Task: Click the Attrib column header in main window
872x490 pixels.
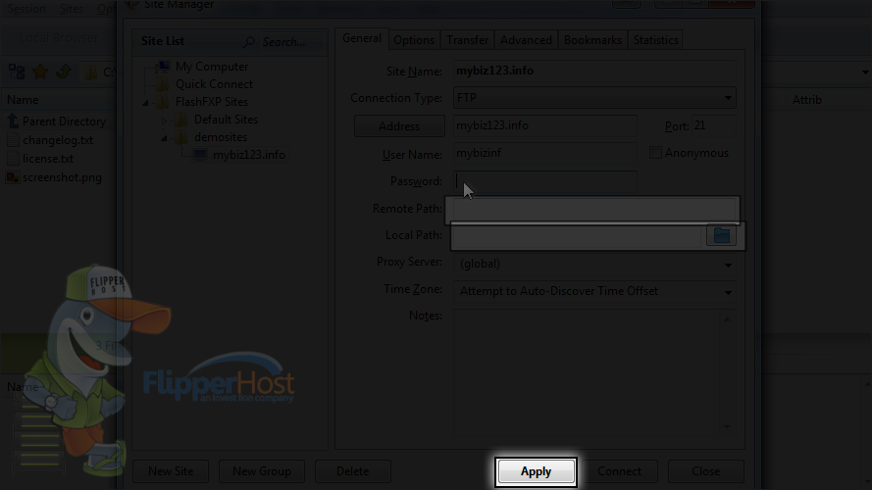Action: click(x=807, y=100)
